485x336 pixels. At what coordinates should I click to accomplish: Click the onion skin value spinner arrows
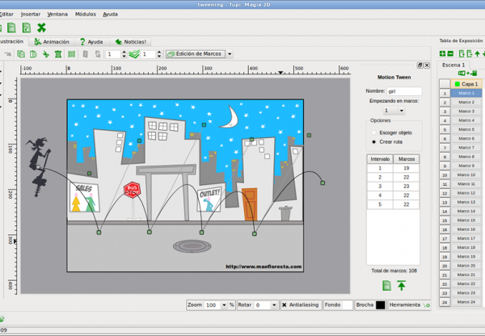[x=159, y=54]
